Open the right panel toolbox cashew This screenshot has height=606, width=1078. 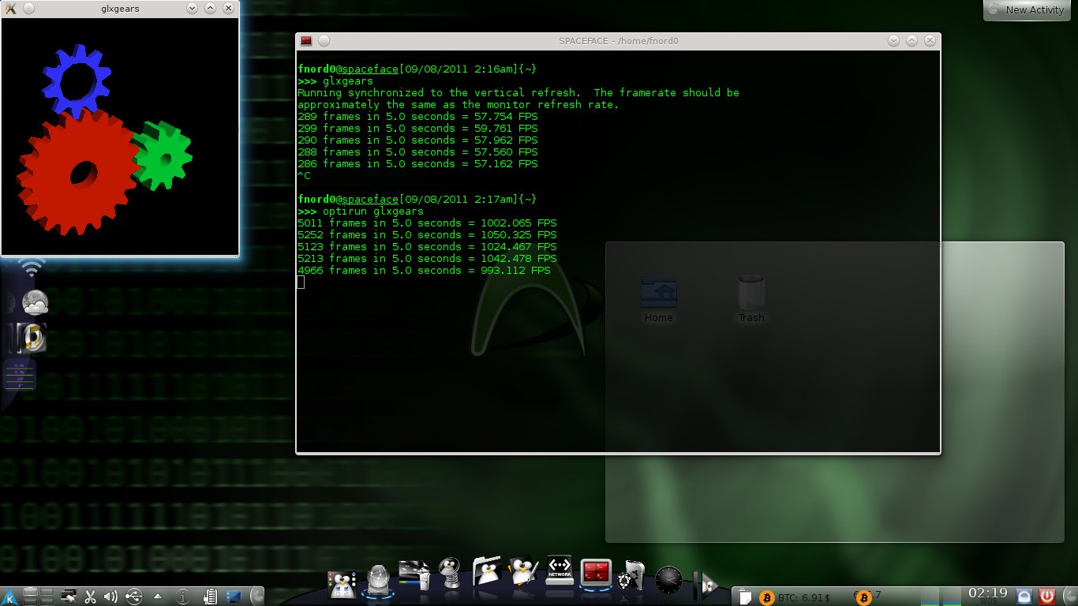(1069, 597)
